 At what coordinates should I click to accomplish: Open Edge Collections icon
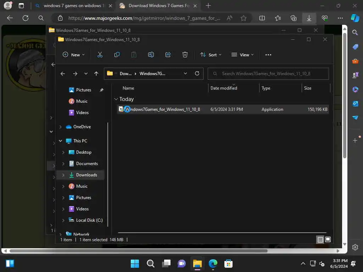[294, 18]
